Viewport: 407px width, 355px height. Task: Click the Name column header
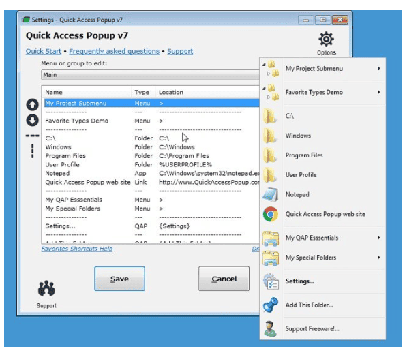[x=87, y=93]
